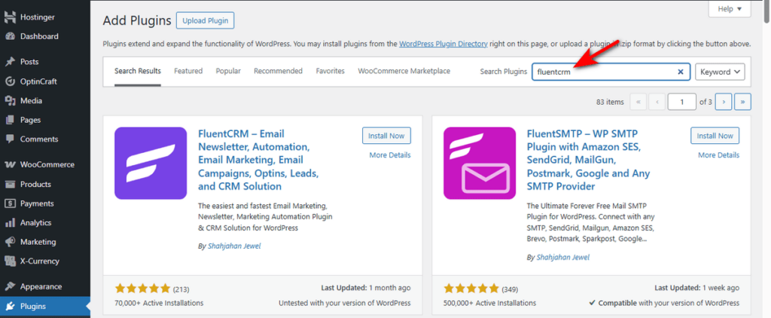
Task: Open the FluentSMTP plugin title link
Action: coord(589,160)
